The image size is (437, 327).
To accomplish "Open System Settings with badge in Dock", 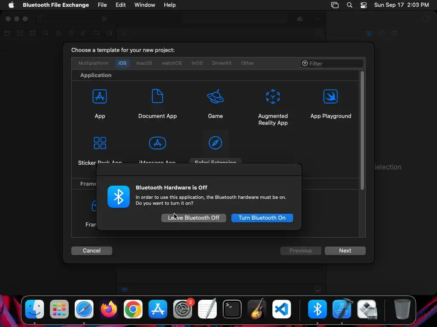I will point(183,309).
